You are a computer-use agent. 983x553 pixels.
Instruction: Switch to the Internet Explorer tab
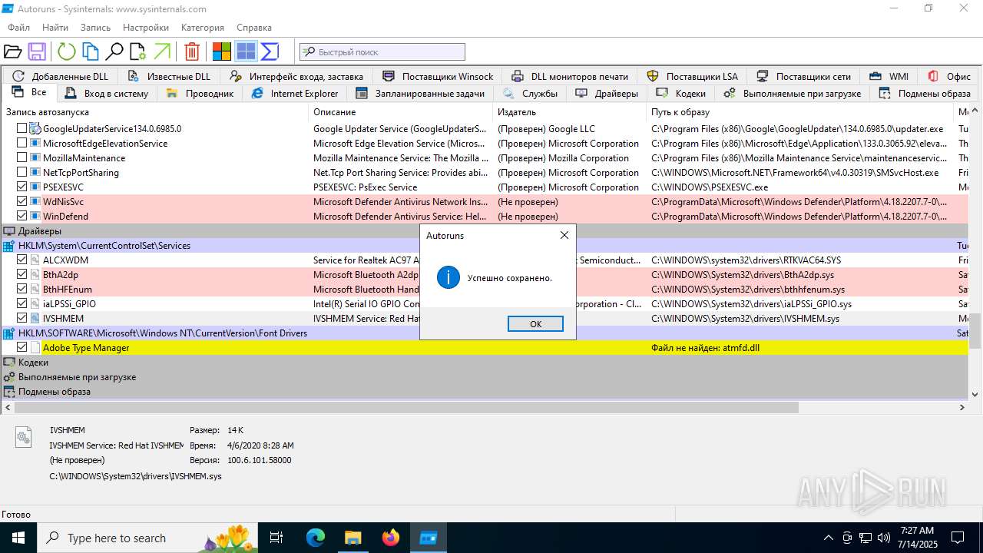295,94
